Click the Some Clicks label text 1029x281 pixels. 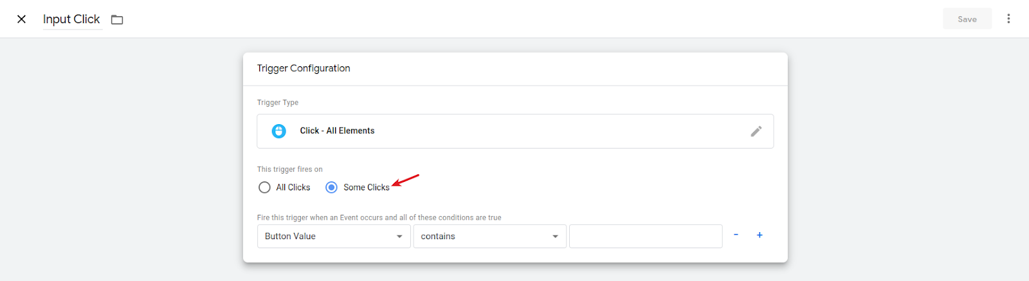coord(367,187)
